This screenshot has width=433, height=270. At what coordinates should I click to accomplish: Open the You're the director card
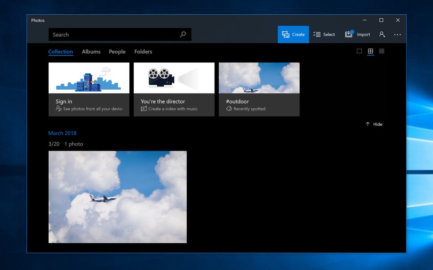[174, 89]
